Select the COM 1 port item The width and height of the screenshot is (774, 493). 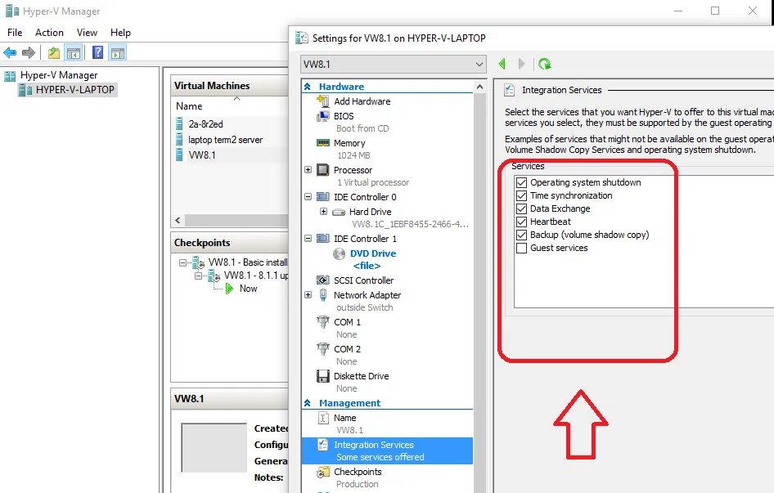347,322
